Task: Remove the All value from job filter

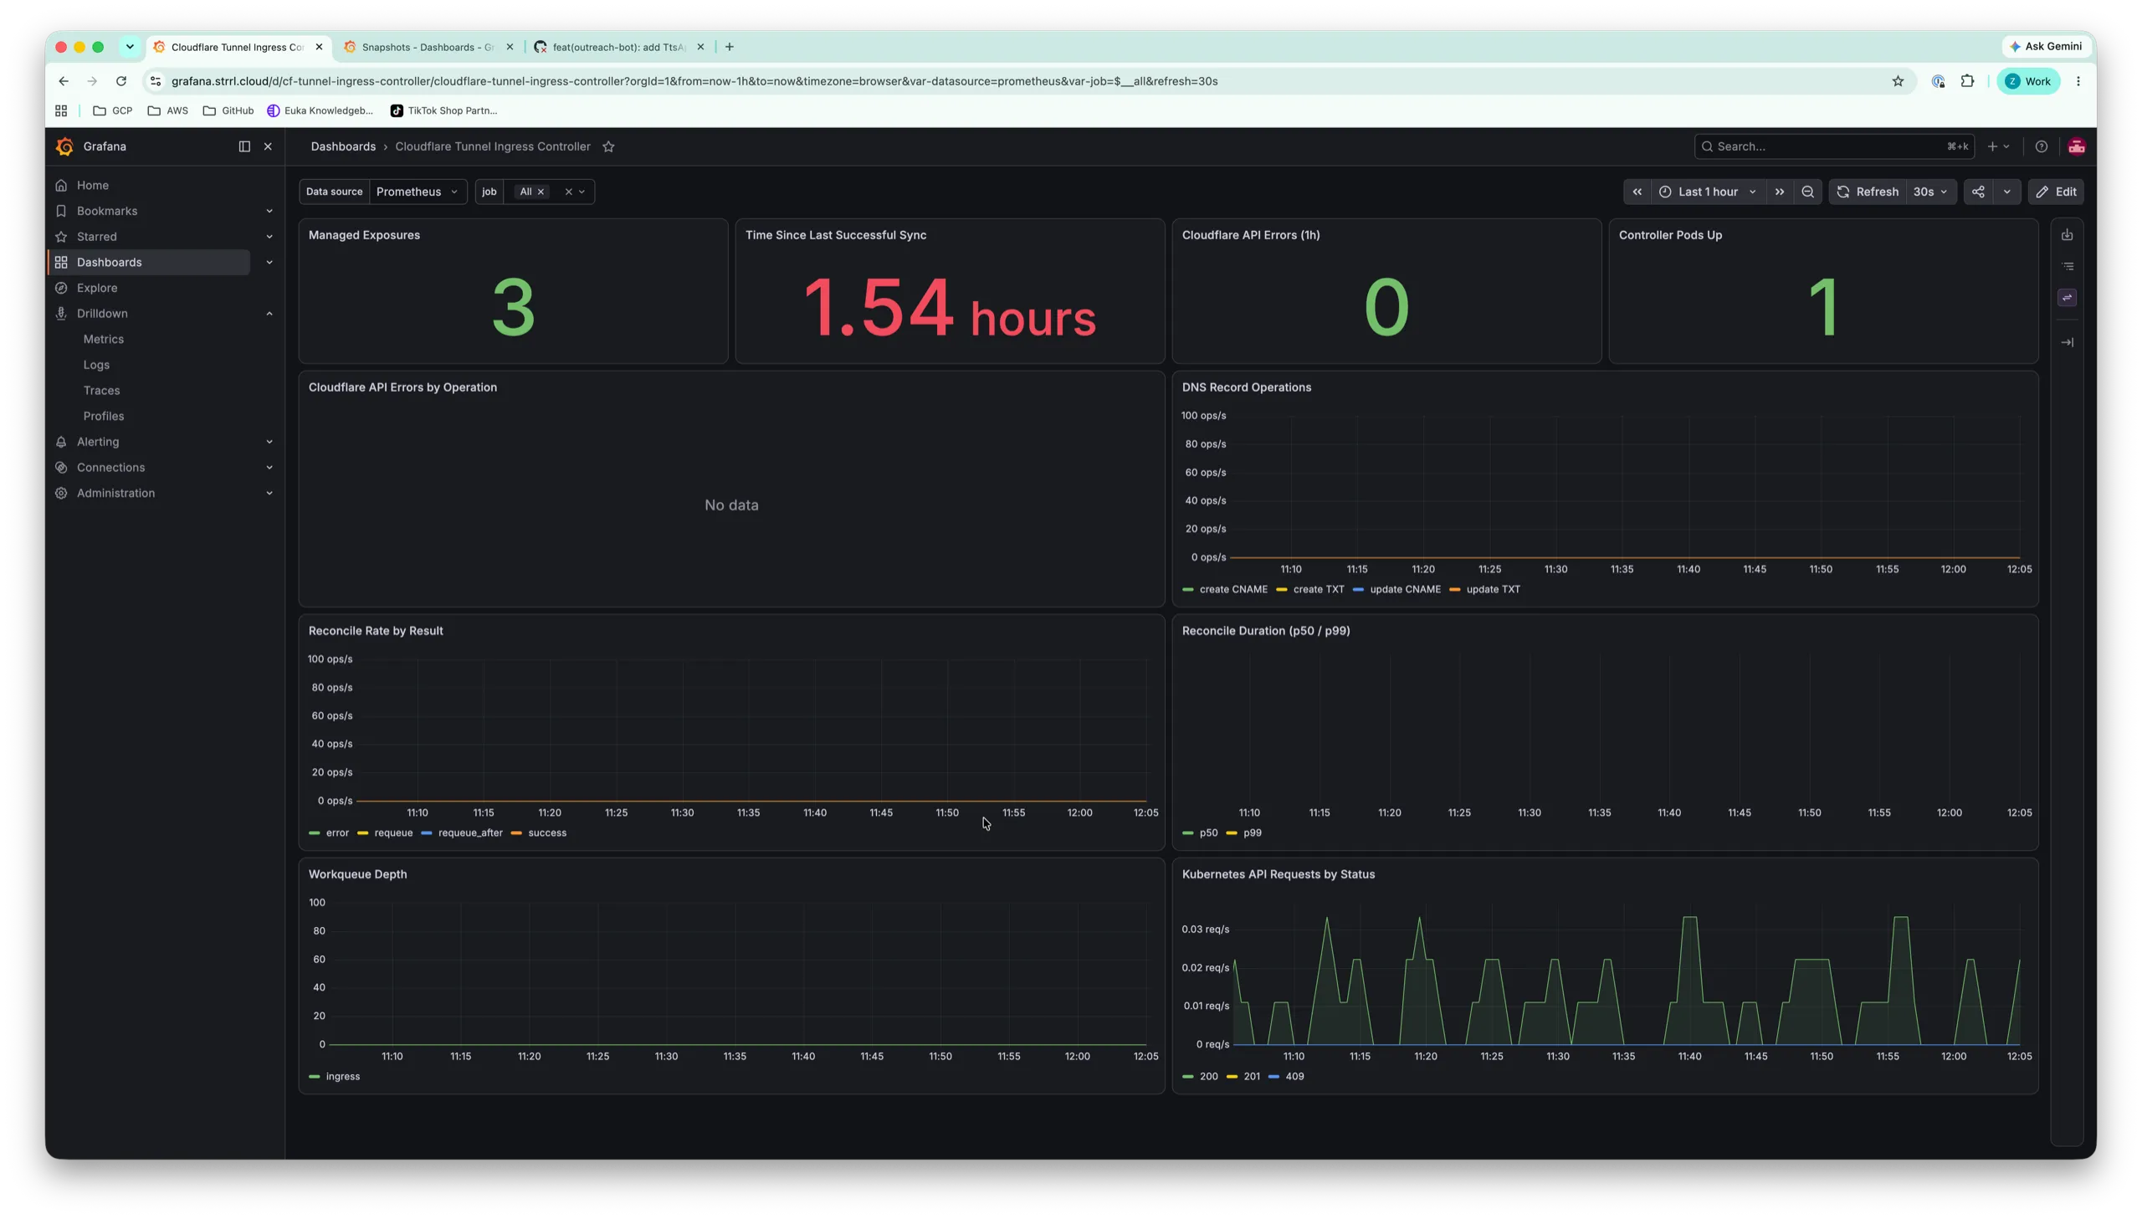Action: [541, 192]
